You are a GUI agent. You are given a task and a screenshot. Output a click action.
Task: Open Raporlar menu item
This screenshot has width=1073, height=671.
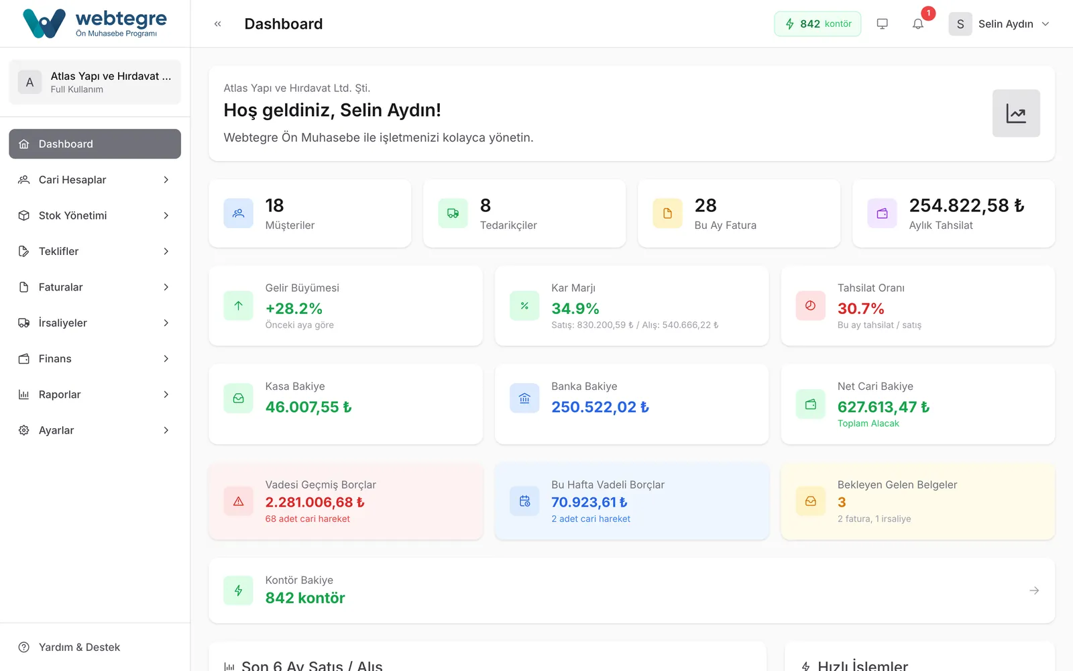coord(95,395)
